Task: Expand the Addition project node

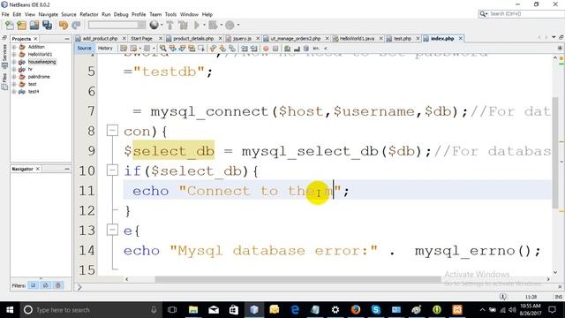Action: tap(14, 47)
